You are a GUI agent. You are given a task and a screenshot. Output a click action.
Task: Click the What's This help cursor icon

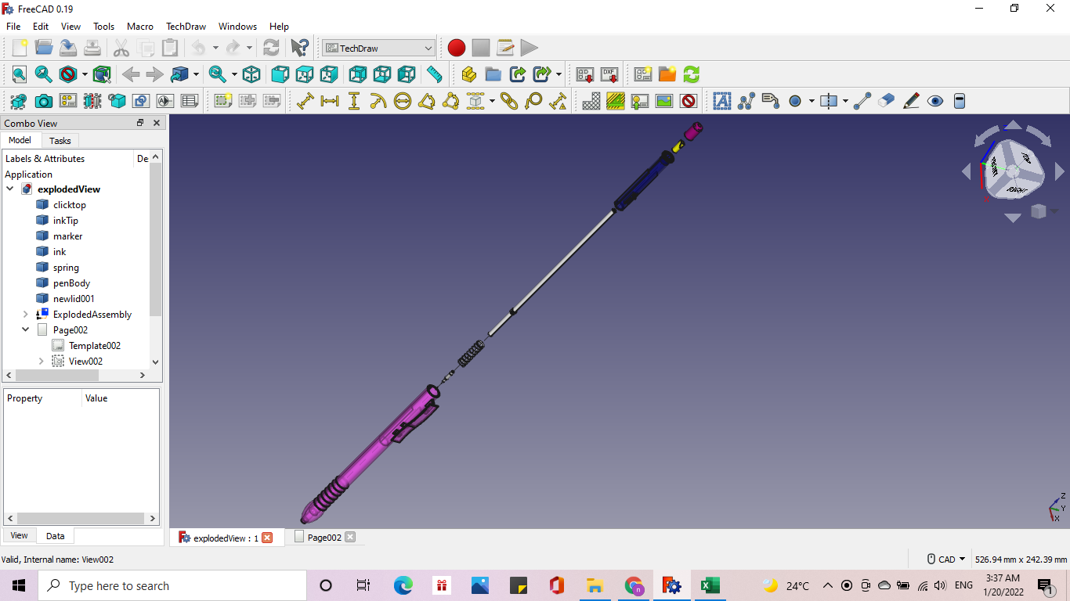click(299, 48)
